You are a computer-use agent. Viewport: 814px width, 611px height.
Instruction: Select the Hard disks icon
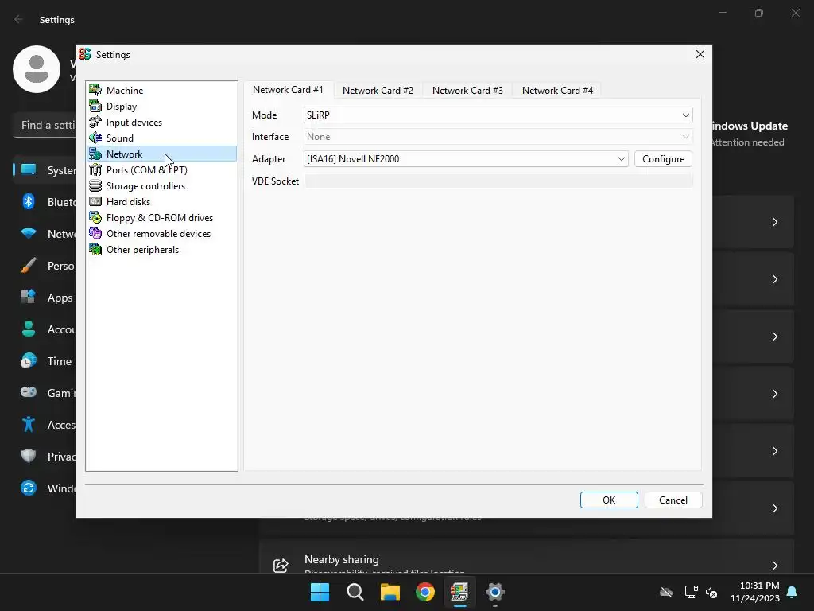[95, 201]
